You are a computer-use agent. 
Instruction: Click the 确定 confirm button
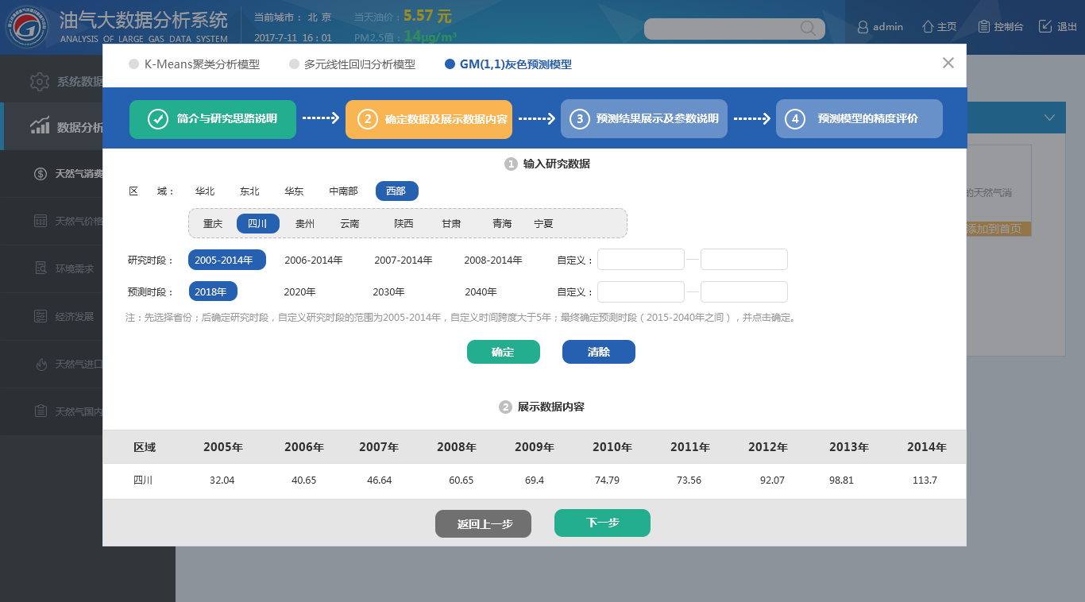(x=504, y=352)
